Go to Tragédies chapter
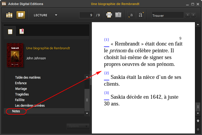This screenshot has width=202, height=135. coord(22,94)
